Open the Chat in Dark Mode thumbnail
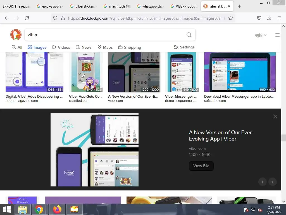Viewport: 286px width, 215px height. 22,200
